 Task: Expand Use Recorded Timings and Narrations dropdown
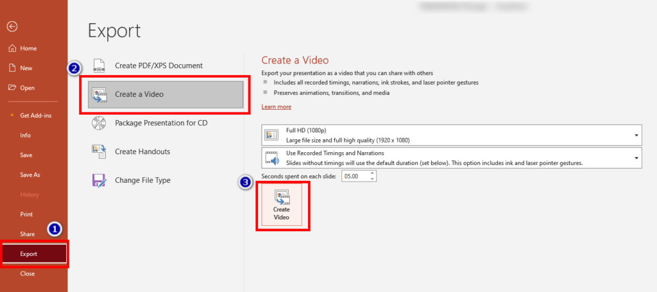[636, 158]
